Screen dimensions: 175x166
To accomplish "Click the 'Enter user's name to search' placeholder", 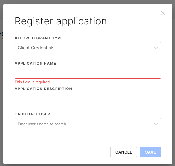I will coord(42,124).
